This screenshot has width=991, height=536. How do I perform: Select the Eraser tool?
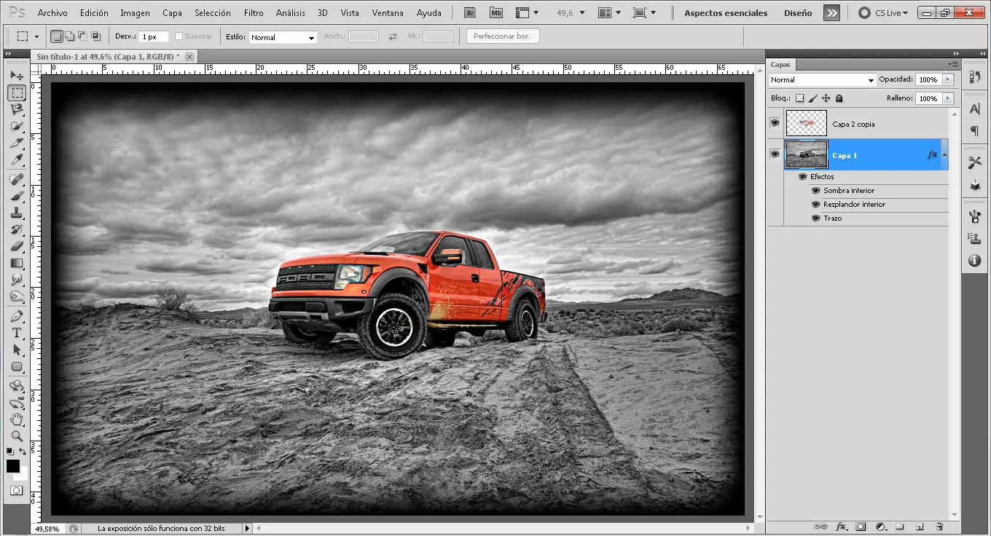[17, 246]
